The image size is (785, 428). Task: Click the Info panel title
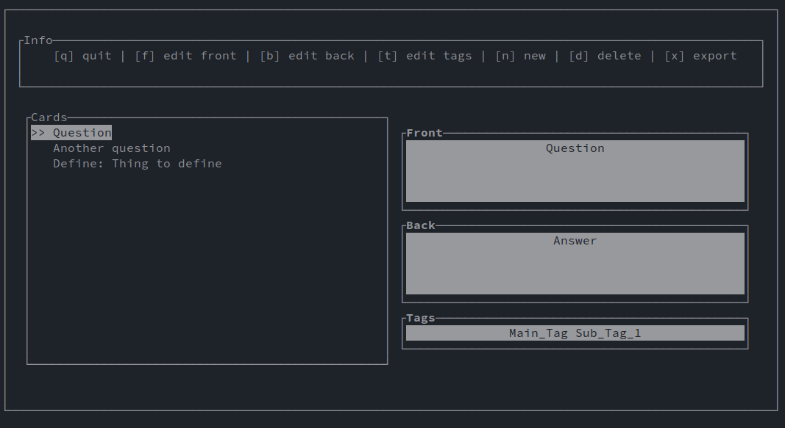coord(38,40)
